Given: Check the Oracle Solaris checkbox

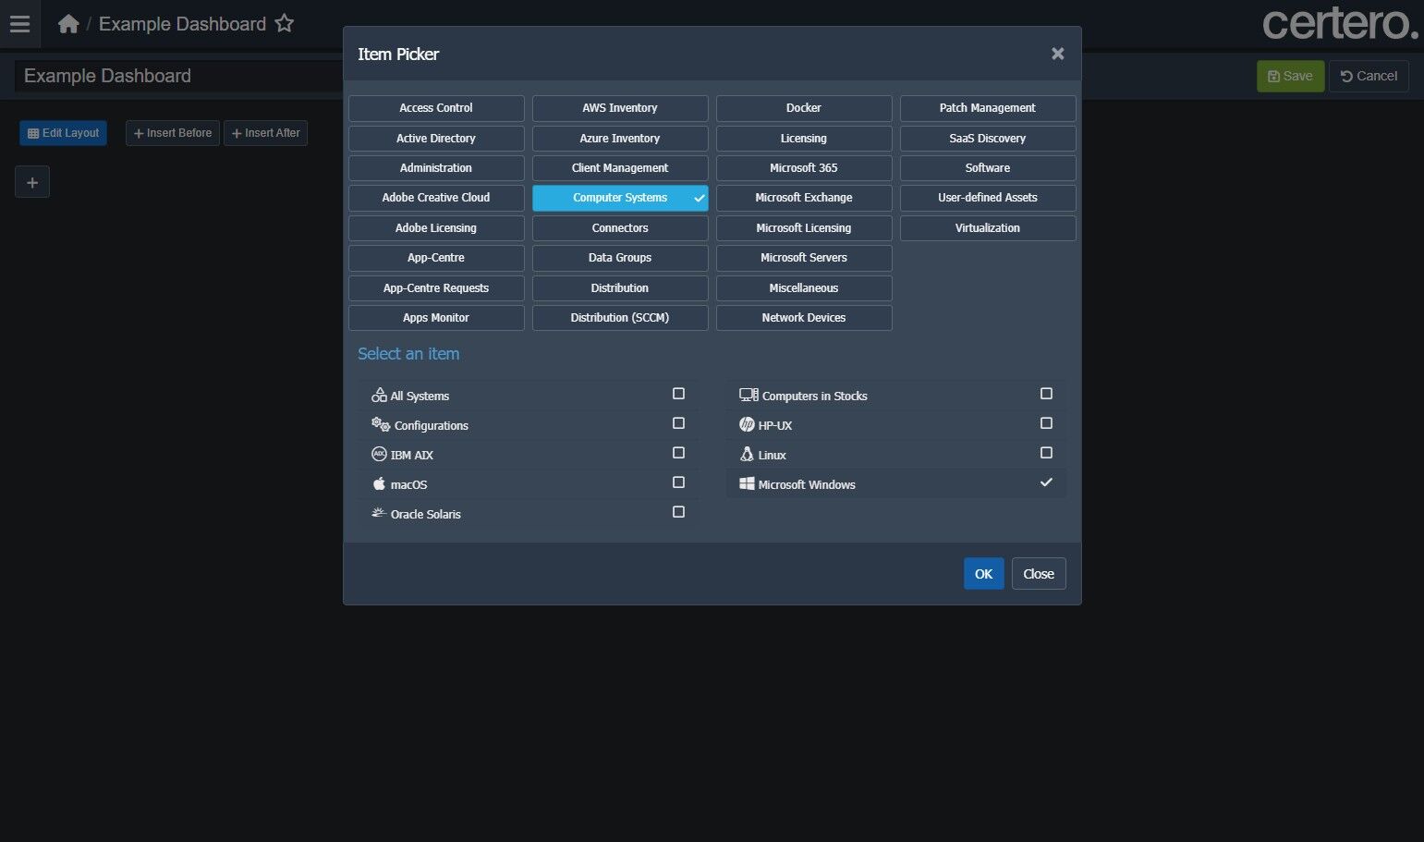Looking at the screenshot, I should pyautogui.click(x=678, y=512).
